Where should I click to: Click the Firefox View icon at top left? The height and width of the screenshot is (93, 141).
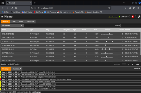pos(3,3)
